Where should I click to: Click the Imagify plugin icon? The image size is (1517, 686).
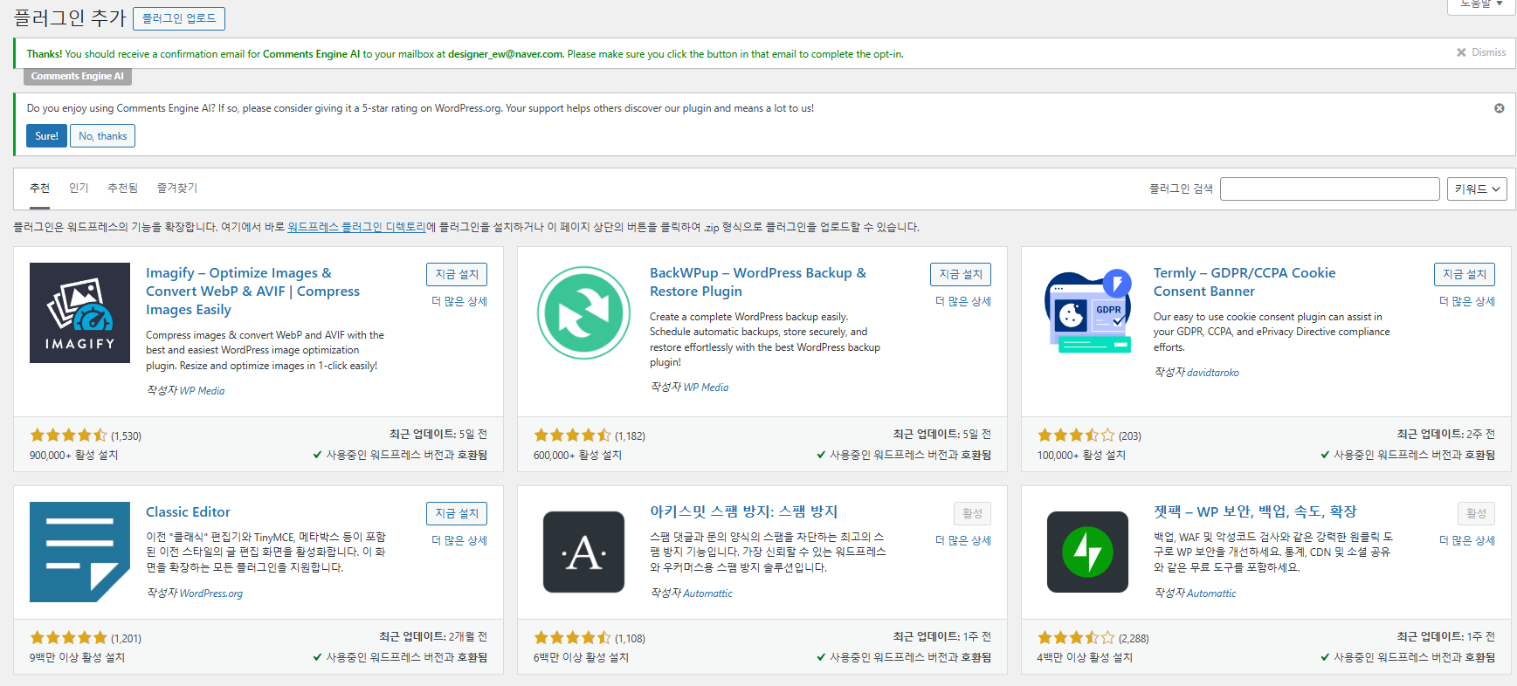pos(79,312)
